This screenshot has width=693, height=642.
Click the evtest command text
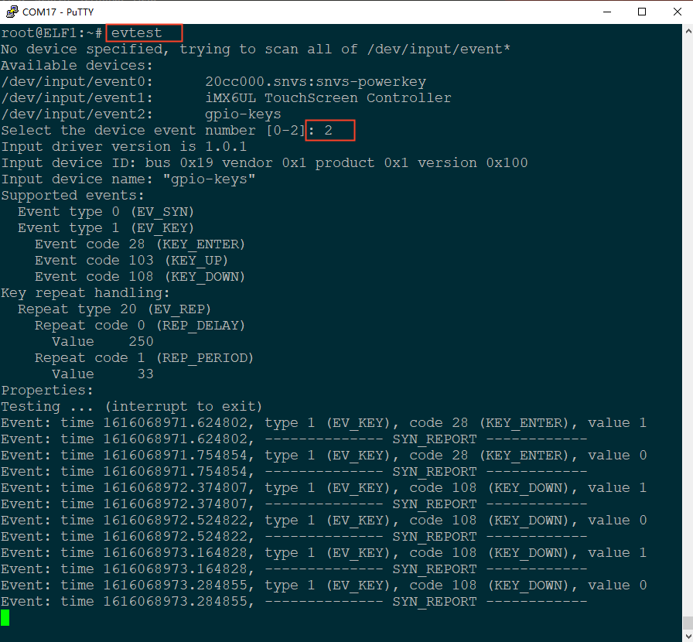[x=137, y=33]
